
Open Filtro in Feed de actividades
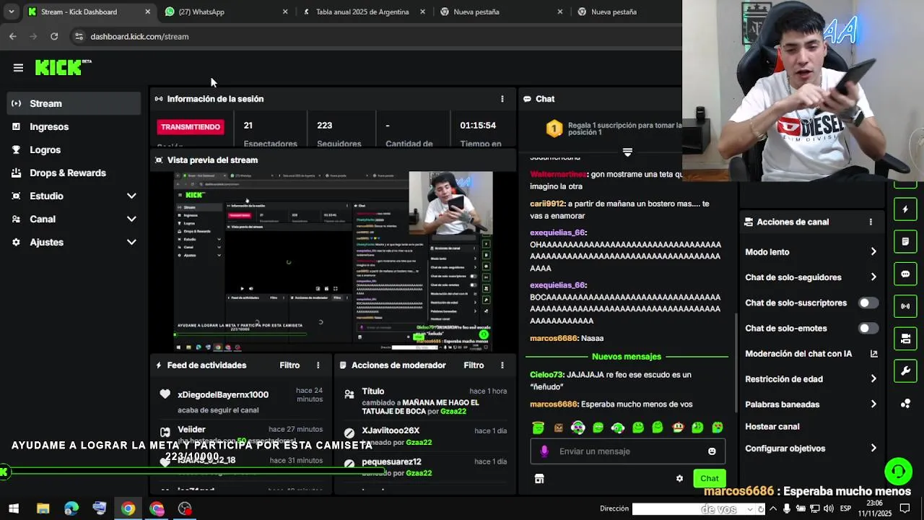[289, 365]
